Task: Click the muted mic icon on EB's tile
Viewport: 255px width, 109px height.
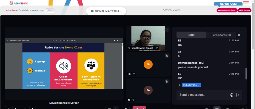Action: (167, 56)
